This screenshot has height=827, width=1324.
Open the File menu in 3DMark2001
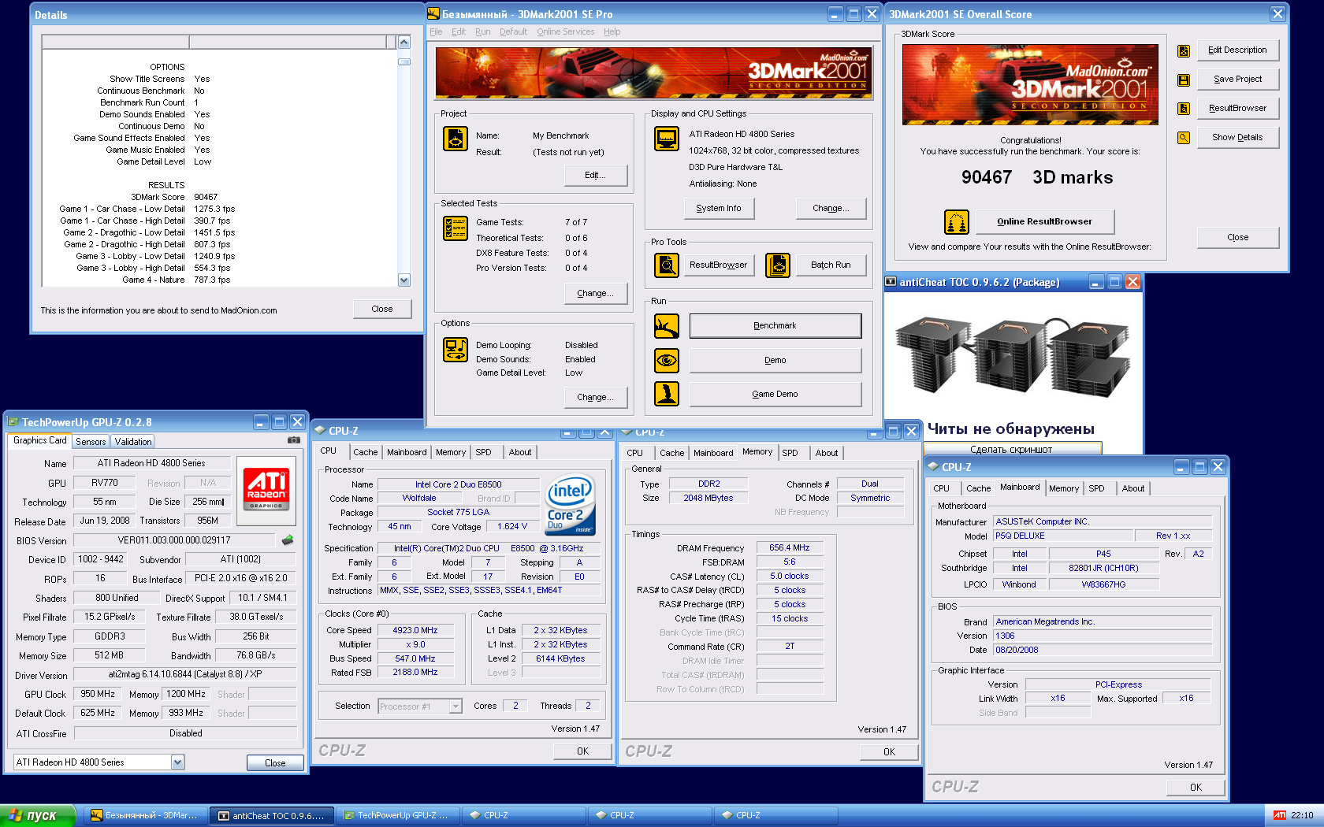436,32
